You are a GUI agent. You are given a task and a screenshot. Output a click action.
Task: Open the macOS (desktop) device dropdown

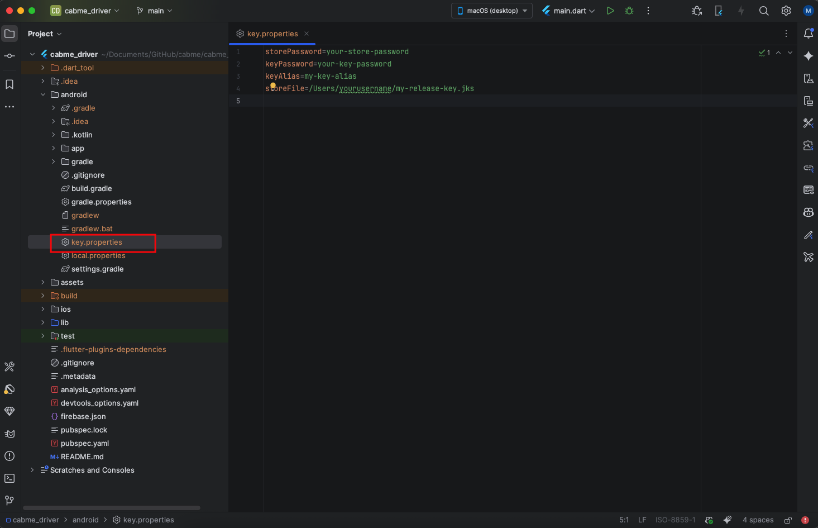492,11
